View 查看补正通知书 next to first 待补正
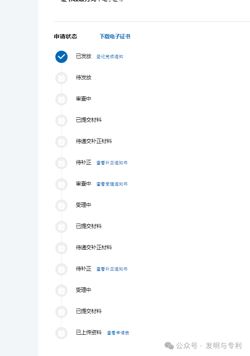This screenshot has height=356, width=250. click(112, 163)
